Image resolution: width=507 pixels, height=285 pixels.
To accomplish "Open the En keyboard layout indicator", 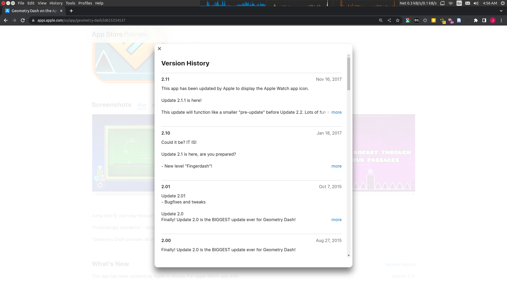I will (x=459, y=3).
